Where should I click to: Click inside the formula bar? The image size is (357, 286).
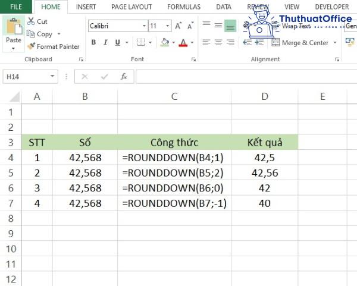246,77
